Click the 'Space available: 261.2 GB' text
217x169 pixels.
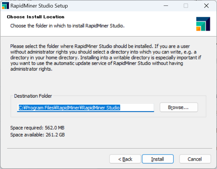coord(37,135)
